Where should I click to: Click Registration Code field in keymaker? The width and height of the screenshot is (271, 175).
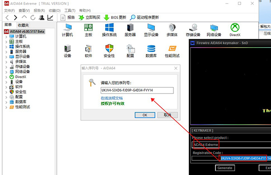tap(231, 158)
